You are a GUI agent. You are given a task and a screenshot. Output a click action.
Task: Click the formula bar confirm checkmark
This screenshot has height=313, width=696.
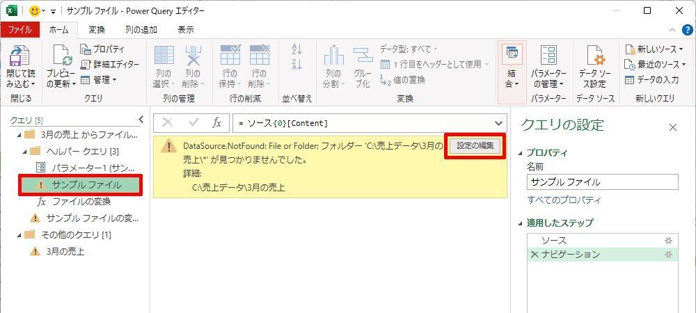[193, 123]
